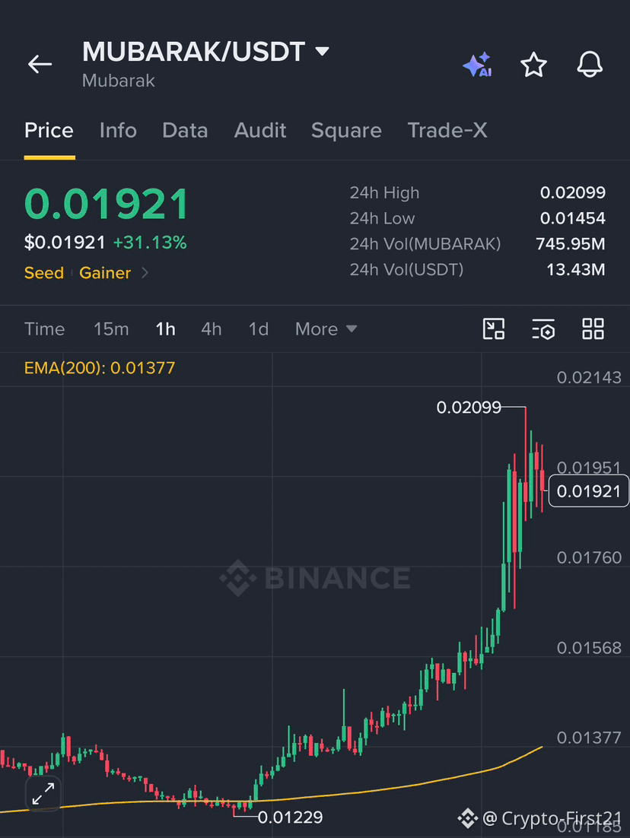The width and height of the screenshot is (630, 838).
Task: Tap the 24h Low value 0.01454
Action: pos(572,218)
